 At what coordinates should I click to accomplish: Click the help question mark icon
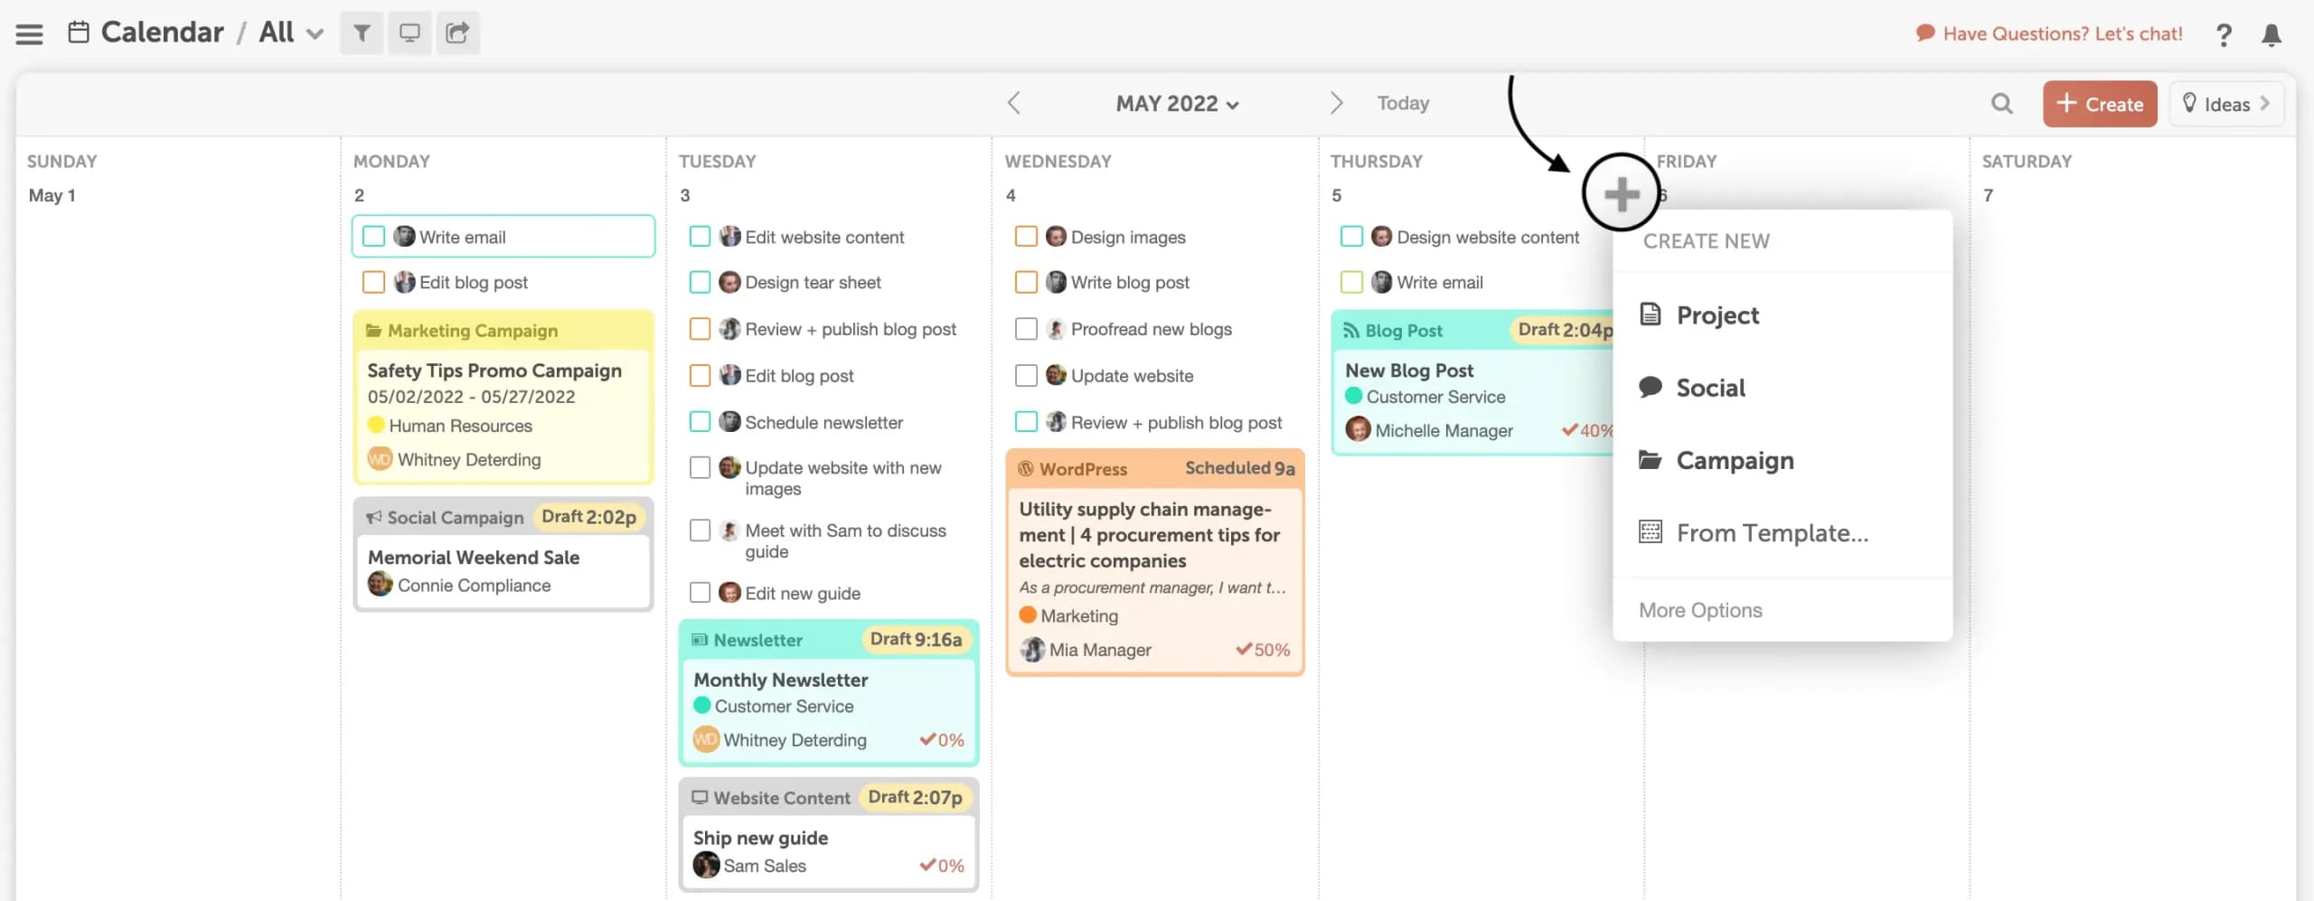pyautogui.click(x=2224, y=34)
